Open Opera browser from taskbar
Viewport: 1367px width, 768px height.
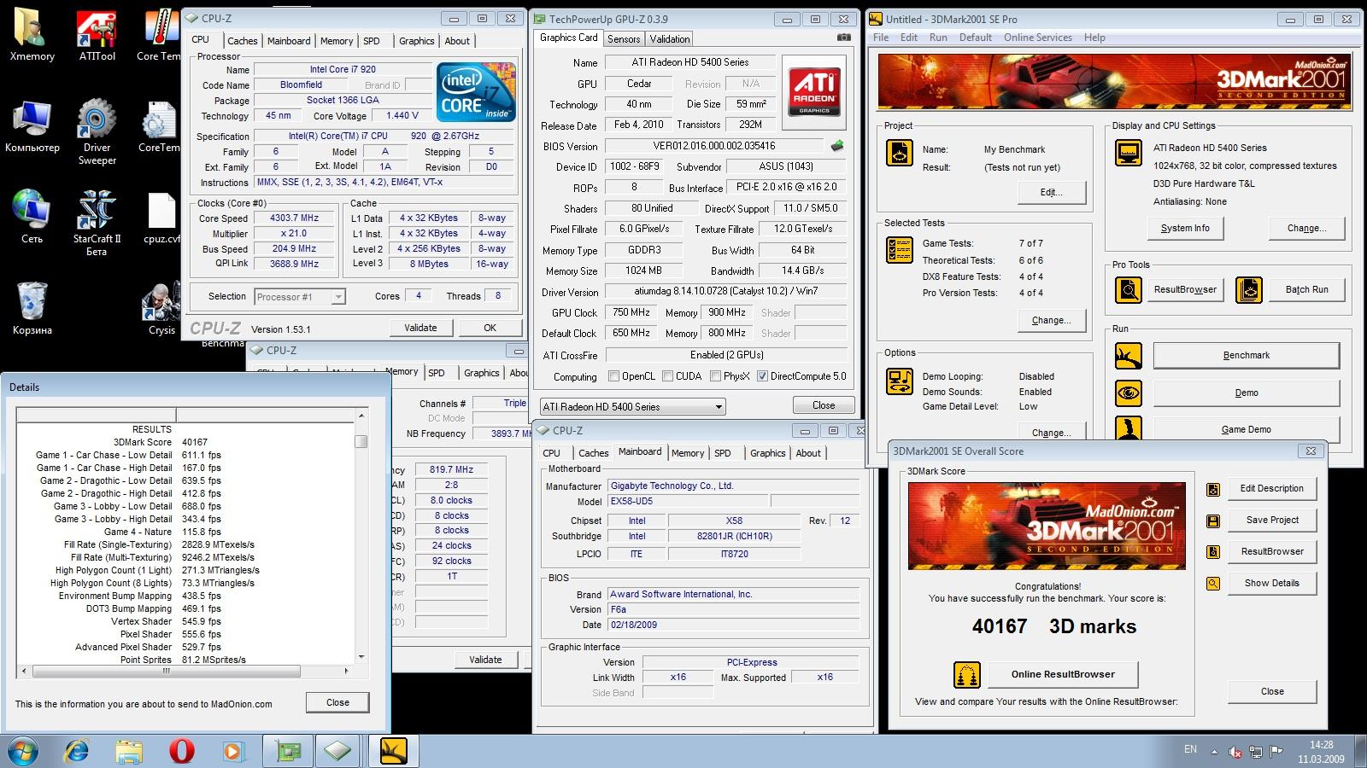(181, 751)
